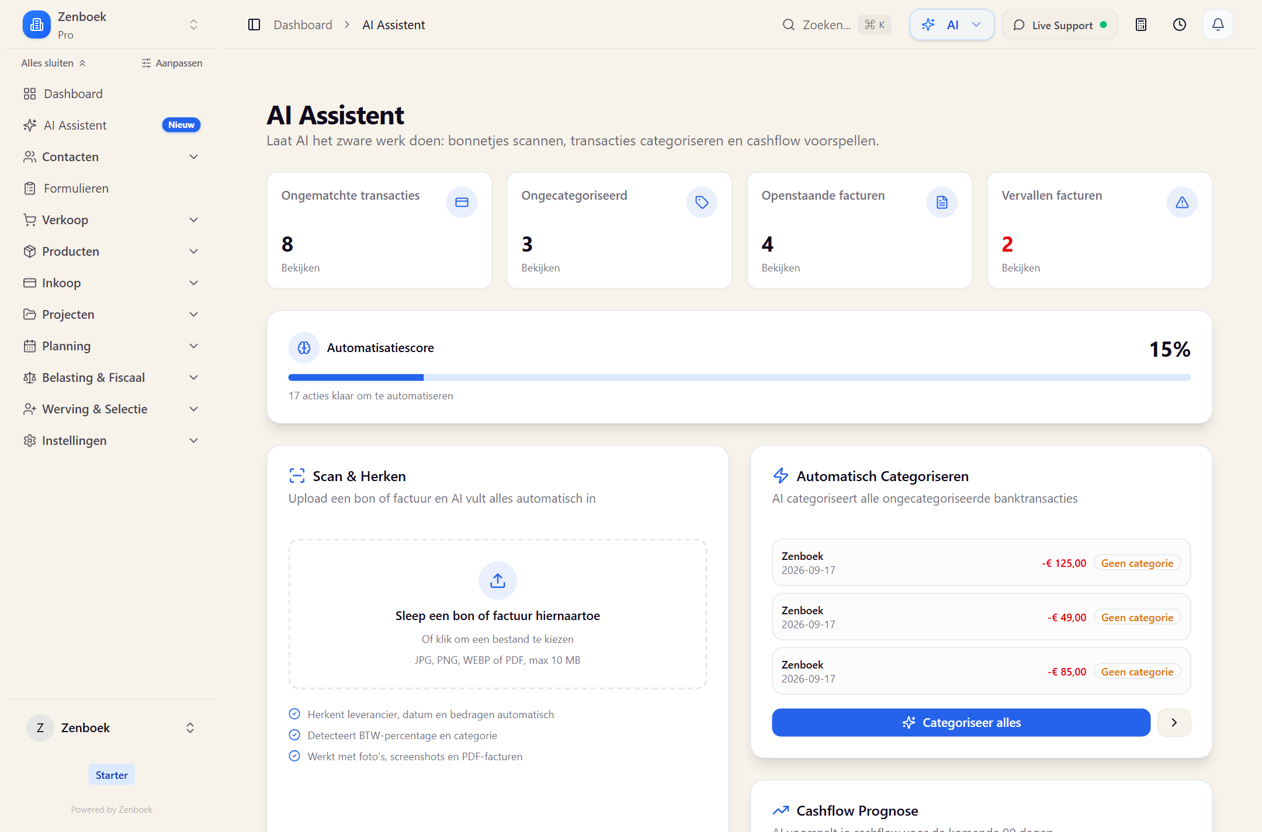Click the Zoeken search field

(x=837, y=25)
